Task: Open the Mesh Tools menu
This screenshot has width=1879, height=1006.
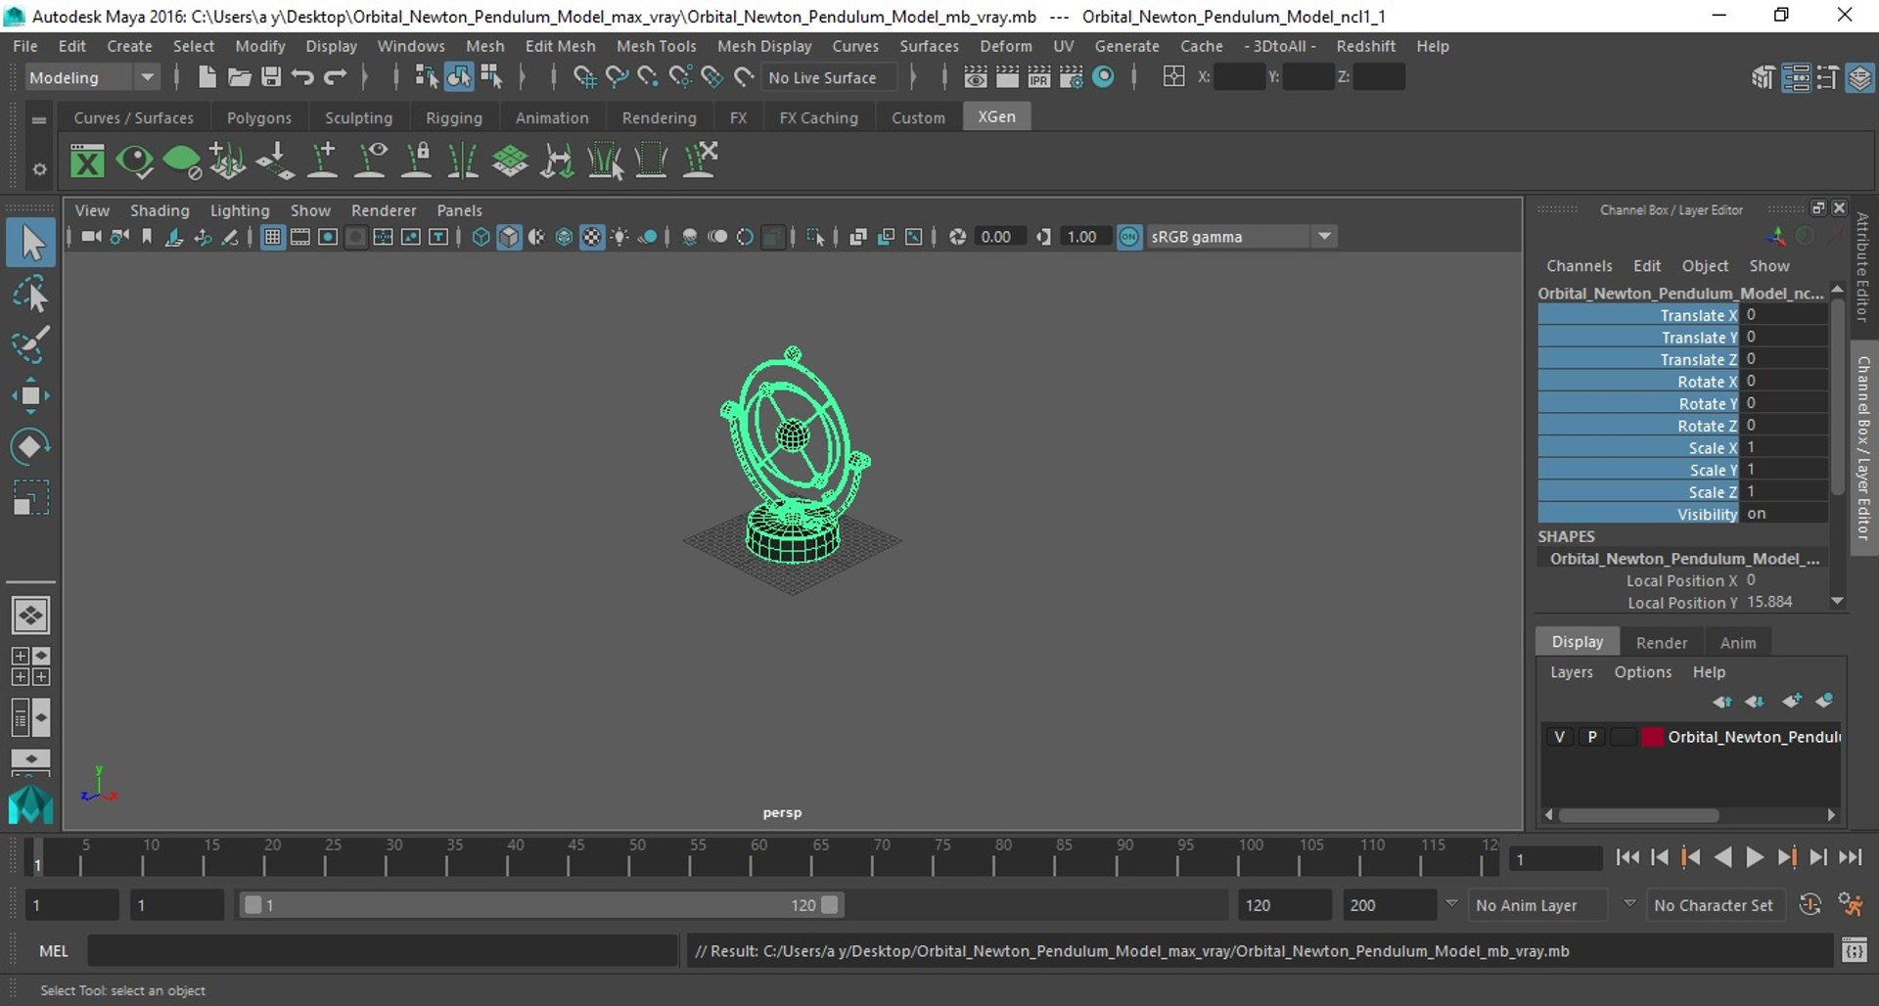Action: pos(656,46)
